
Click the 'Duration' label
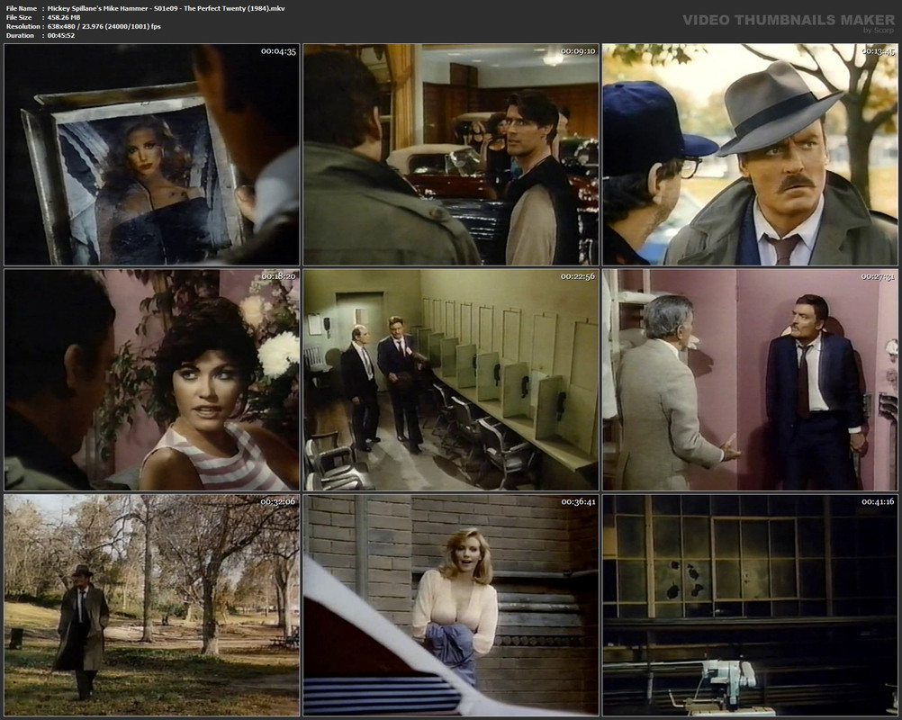[20, 36]
